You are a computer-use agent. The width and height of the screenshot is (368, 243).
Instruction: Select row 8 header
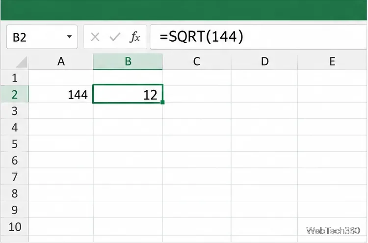[15, 193]
